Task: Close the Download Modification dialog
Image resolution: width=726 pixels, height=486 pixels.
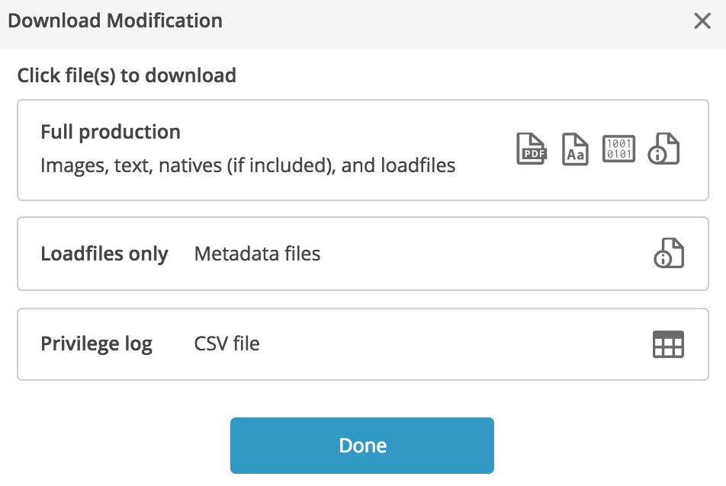Action: [702, 21]
